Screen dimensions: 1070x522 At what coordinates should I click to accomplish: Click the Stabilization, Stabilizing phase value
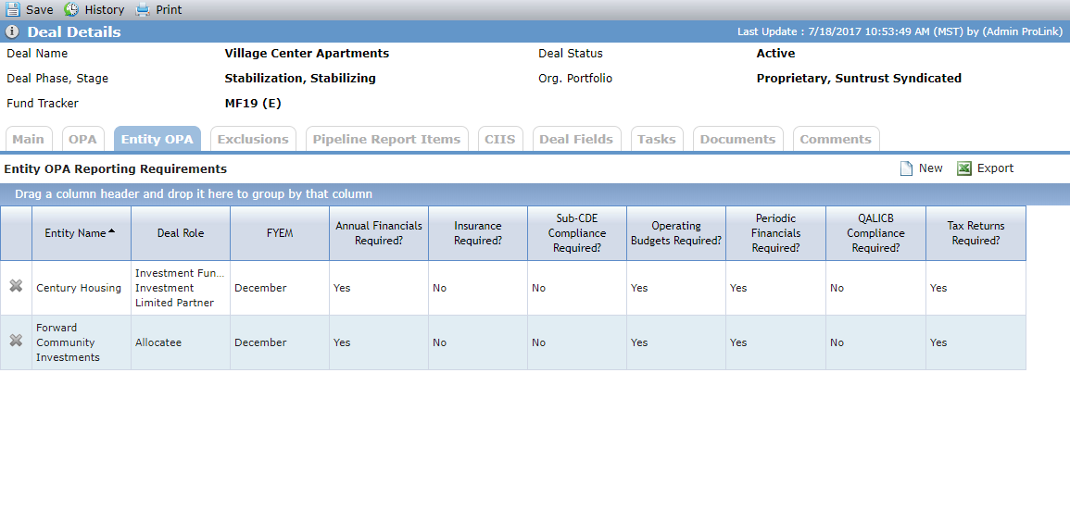pos(300,79)
